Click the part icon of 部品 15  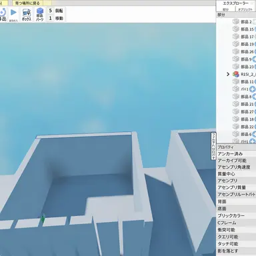pos(235,29)
